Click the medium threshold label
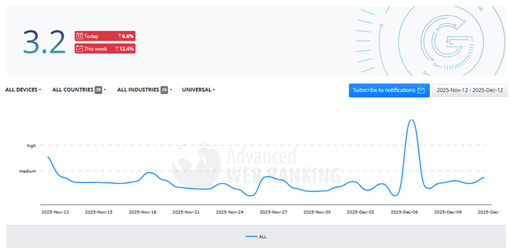This screenshot has width=509, height=252. pyautogui.click(x=27, y=171)
